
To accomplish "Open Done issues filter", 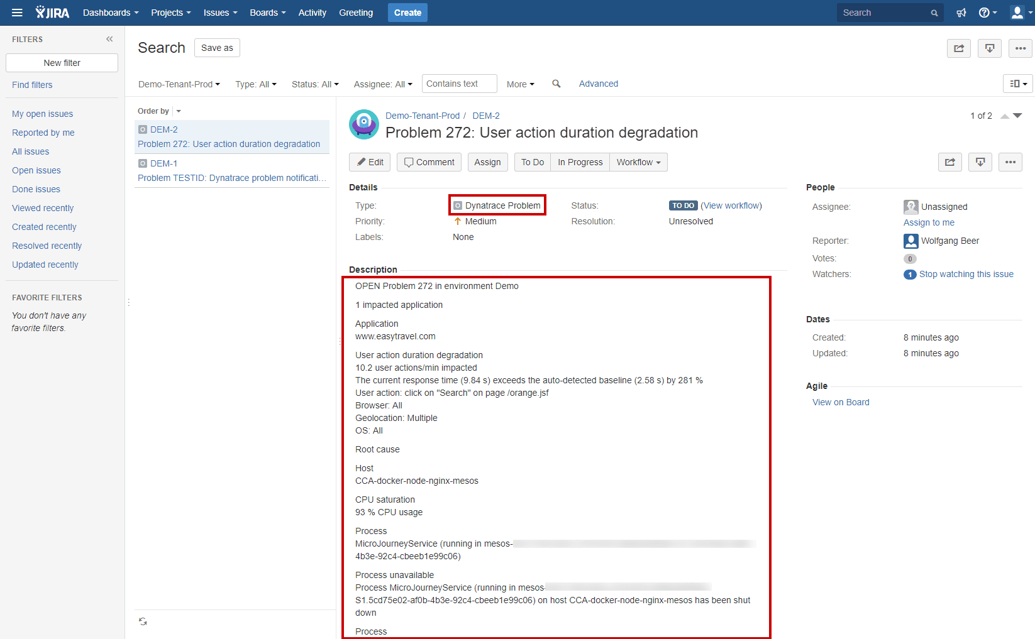I will (36, 189).
